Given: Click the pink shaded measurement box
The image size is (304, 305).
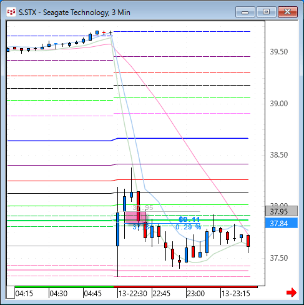Looking at the screenshot, I should [x=135, y=217].
